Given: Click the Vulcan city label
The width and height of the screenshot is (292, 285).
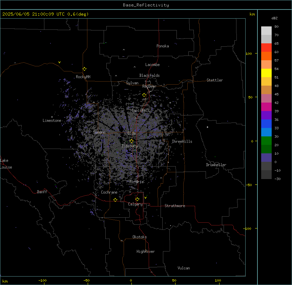Looking at the screenshot, I should [184, 268].
